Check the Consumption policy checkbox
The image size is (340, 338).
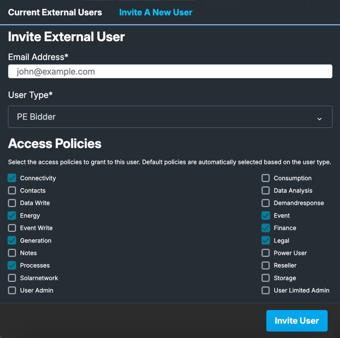pyautogui.click(x=266, y=178)
